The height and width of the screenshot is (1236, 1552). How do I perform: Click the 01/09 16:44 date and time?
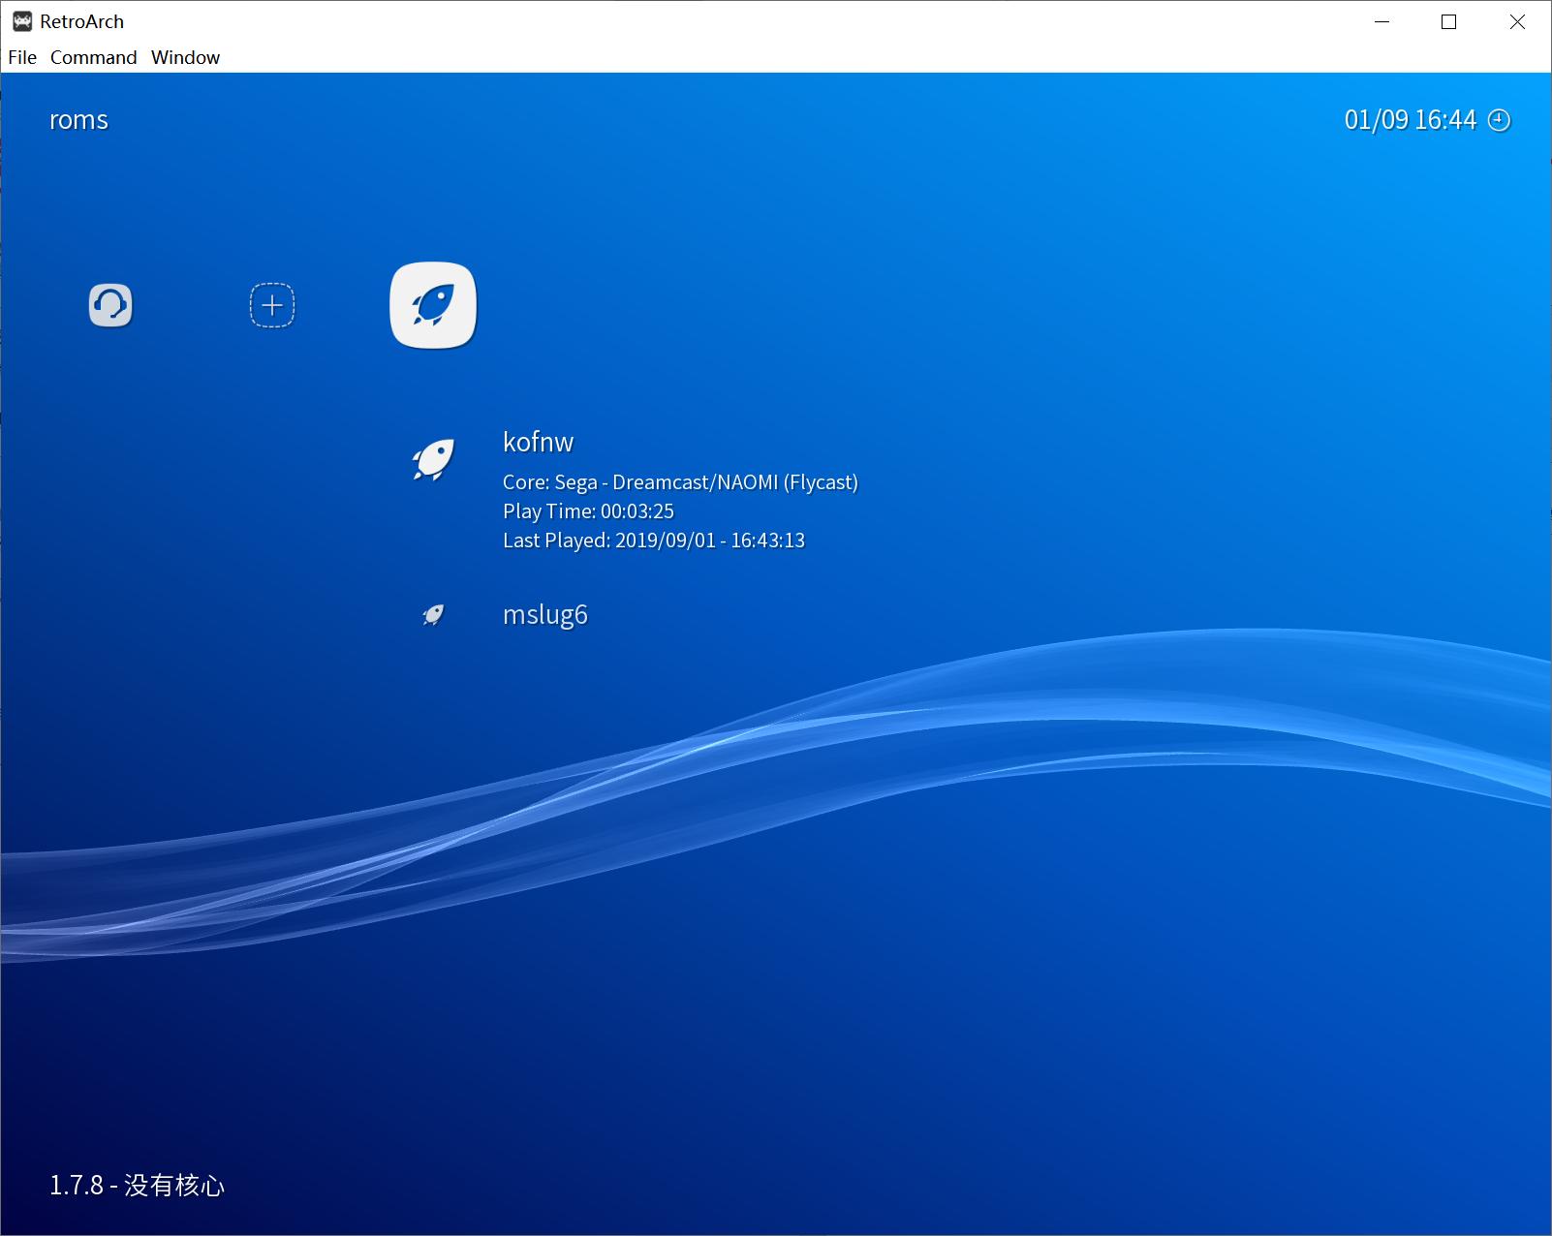tap(1410, 120)
